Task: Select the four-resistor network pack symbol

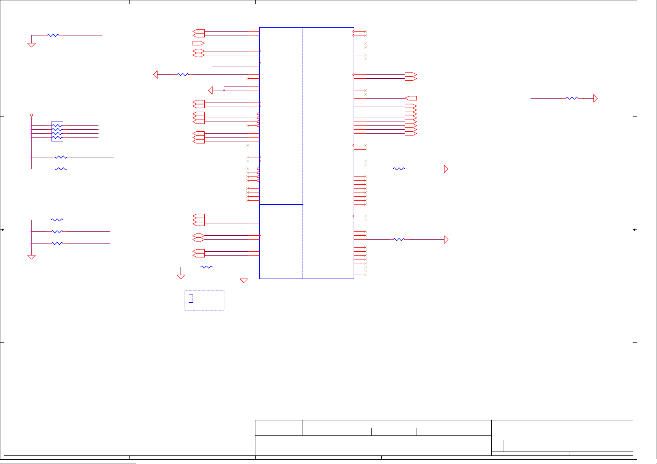Action: pos(57,131)
